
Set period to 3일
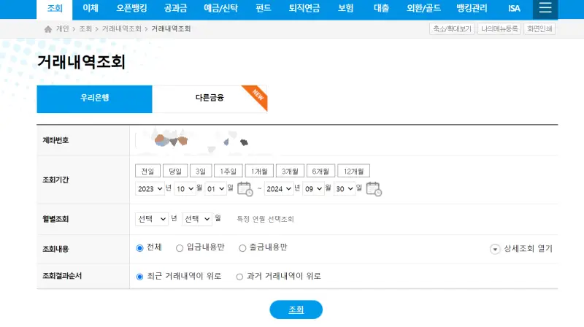[x=200, y=171]
